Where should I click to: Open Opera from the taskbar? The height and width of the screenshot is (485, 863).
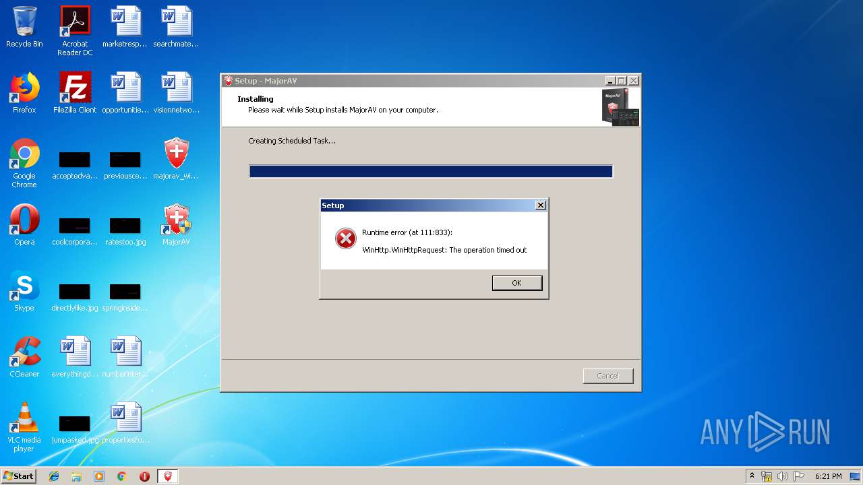point(144,476)
